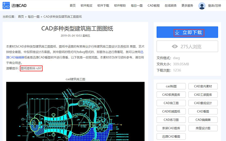Viewport: 226px width, 141px height.
Task: Open CAD教程 menu item
Action: click(x=154, y=6)
